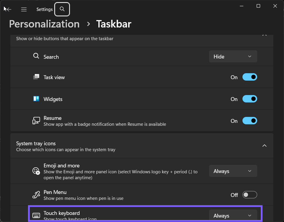
Task: Click 'Choose which icons can appear' text
Action: coord(66,150)
